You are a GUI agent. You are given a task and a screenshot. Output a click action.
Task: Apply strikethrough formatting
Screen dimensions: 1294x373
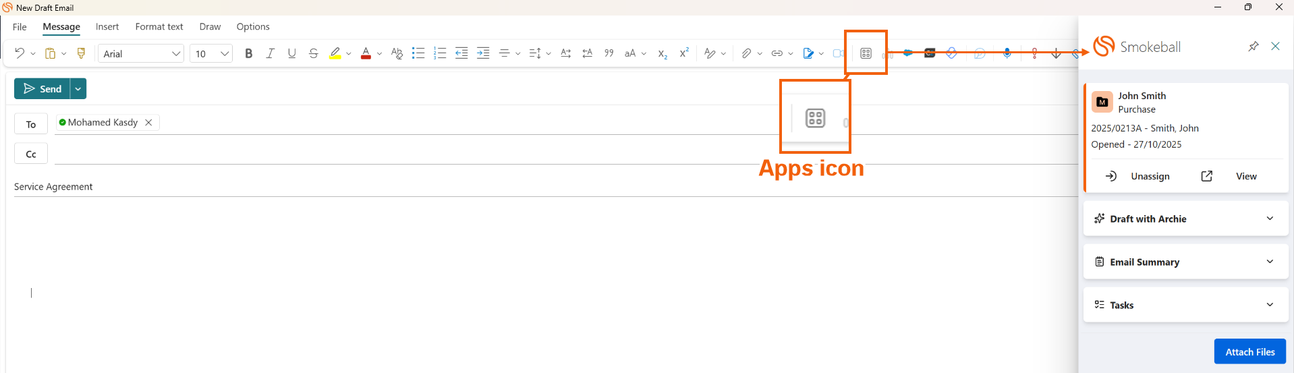[x=313, y=53]
